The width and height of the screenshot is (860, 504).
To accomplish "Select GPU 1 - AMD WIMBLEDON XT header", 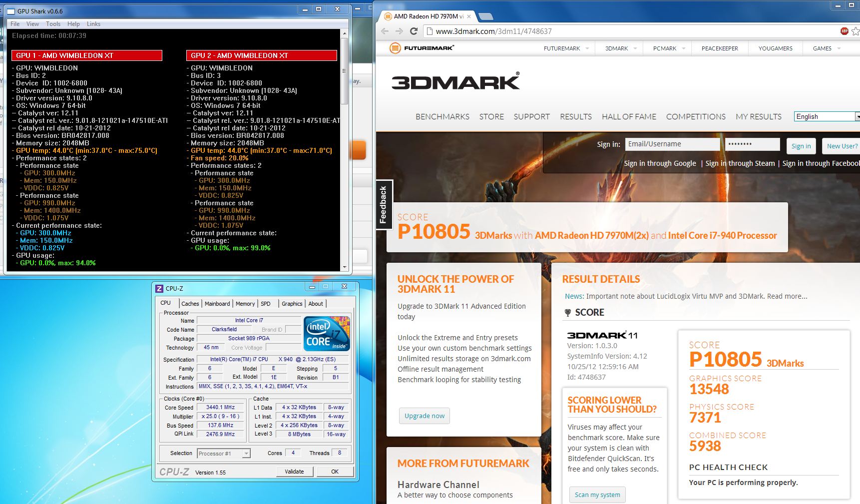I will (x=87, y=55).
